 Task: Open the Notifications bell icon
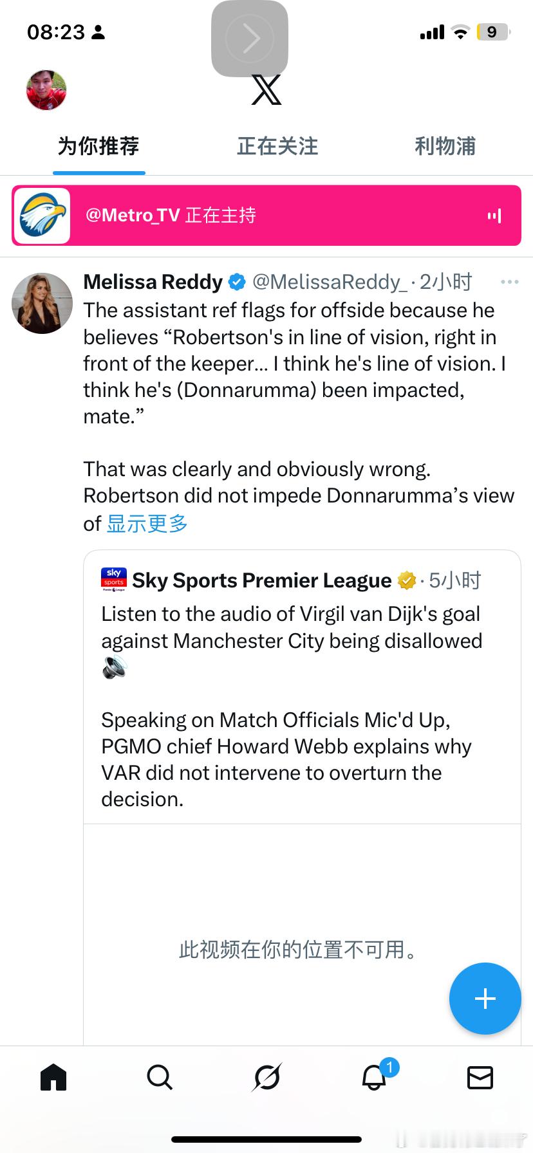tap(374, 1076)
